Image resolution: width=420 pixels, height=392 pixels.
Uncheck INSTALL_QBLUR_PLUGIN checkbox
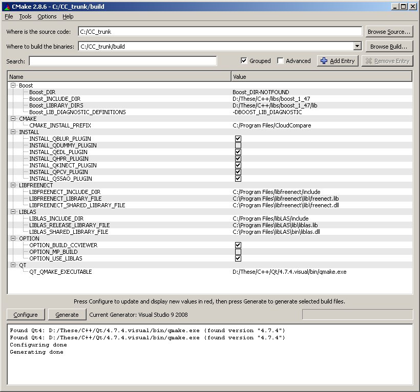pos(238,139)
